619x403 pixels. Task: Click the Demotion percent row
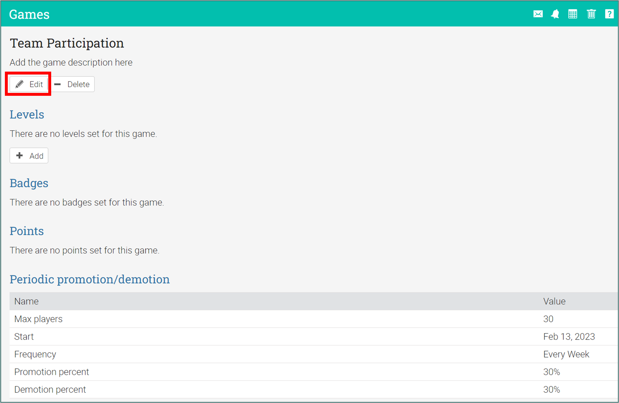[x=50, y=389]
